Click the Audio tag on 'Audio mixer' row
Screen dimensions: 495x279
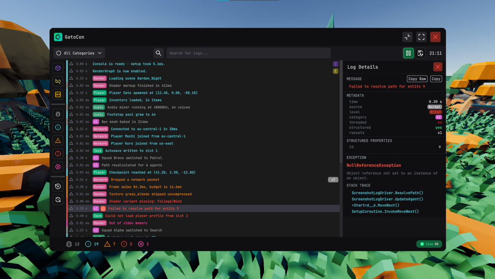(99, 107)
